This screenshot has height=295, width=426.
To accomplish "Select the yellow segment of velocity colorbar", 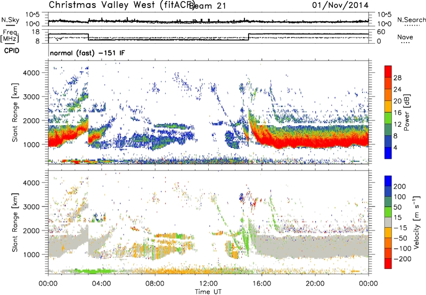I will coord(388,233).
